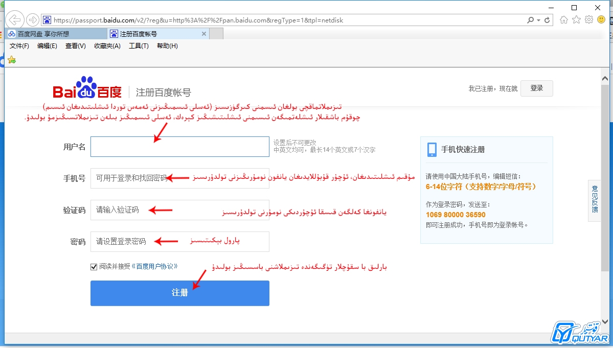Image resolution: width=613 pixels, height=348 pixels.
Task: Open a new blank tab
Action: click(216, 34)
